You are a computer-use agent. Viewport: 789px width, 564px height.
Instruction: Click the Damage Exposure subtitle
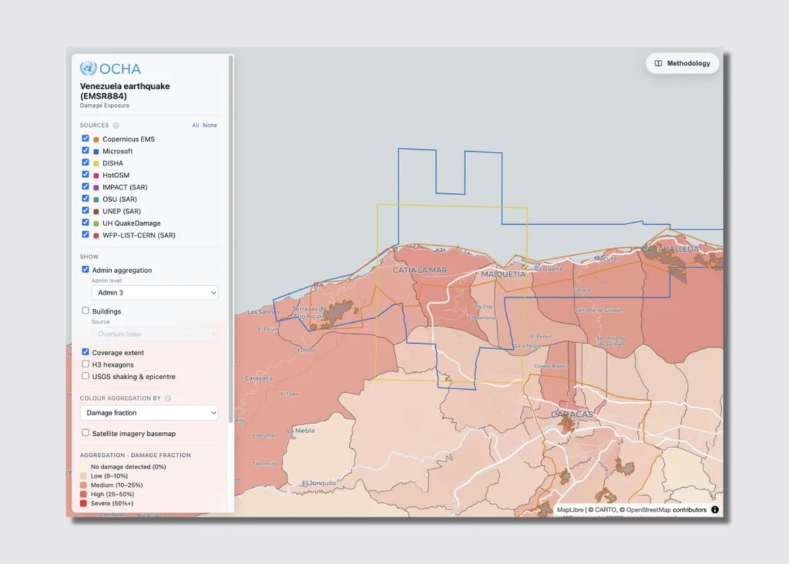pyautogui.click(x=105, y=105)
